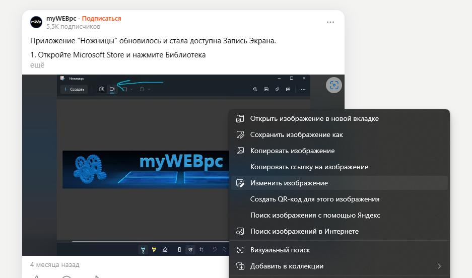The height and width of the screenshot is (278, 472).
Task: Choose Визуальный поиск menu entry
Action: [x=339, y=250]
